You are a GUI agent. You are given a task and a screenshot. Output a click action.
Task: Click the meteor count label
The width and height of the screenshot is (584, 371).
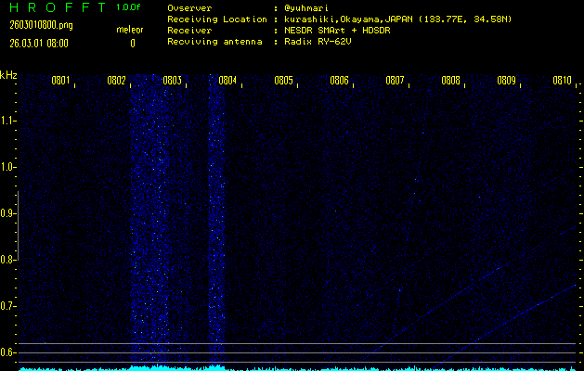pyautogui.click(x=129, y=30)
